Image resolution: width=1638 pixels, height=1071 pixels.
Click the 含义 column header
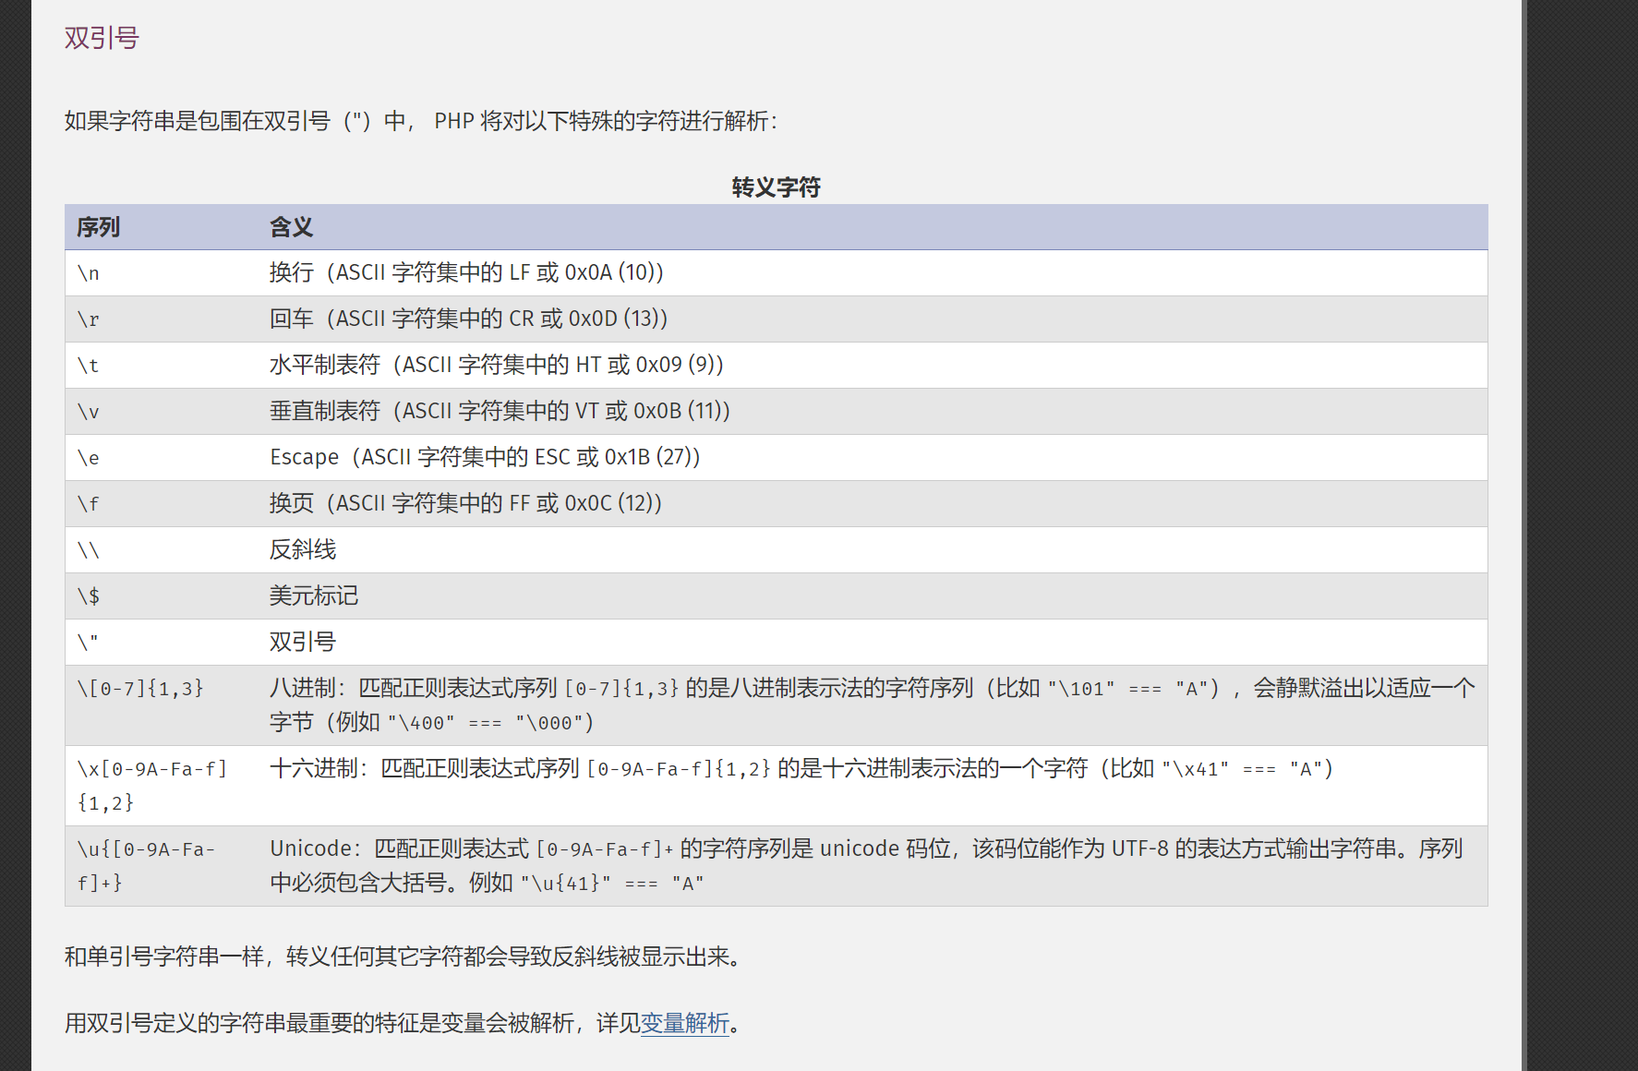coord(291,227)
